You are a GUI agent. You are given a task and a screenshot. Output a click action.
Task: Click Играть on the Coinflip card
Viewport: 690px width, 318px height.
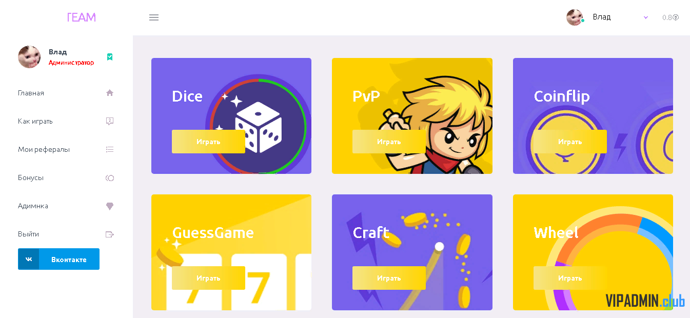(570, 142)
